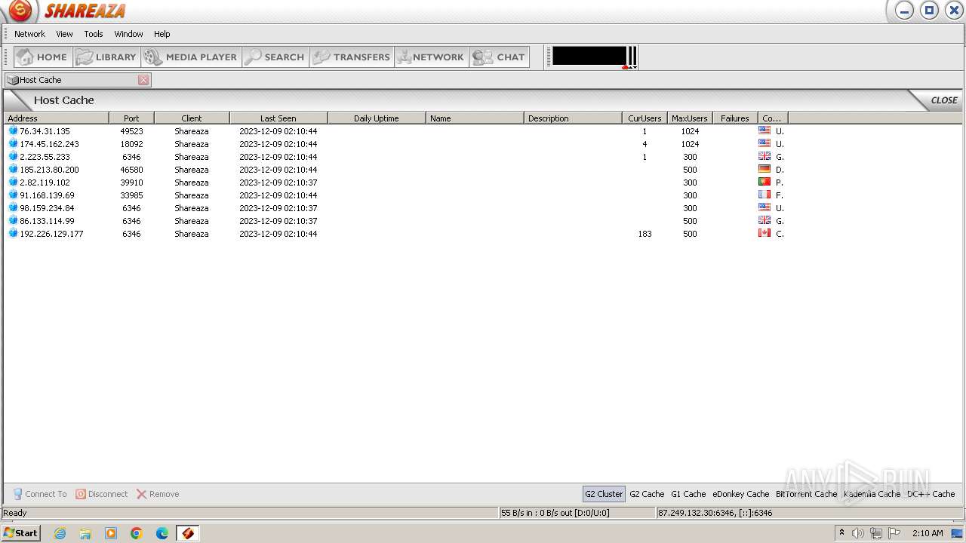Click the volume speaker tray icon

(x=858, y=533)
